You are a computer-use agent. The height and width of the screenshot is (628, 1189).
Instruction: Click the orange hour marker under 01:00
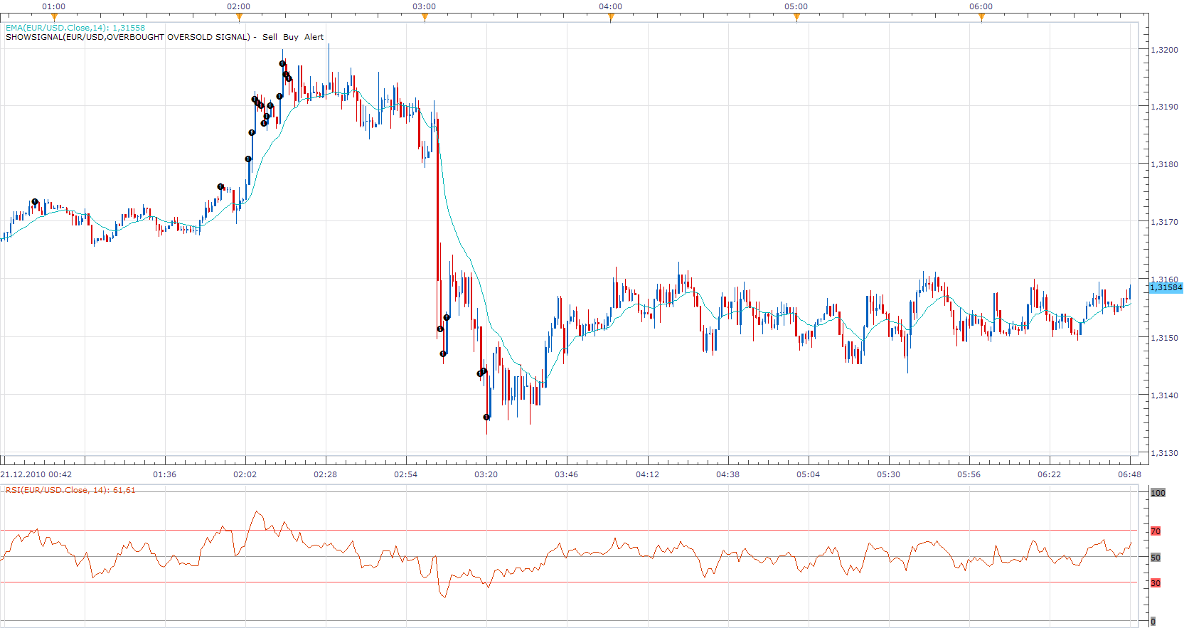pyautogui.click(x=54, y=18)
